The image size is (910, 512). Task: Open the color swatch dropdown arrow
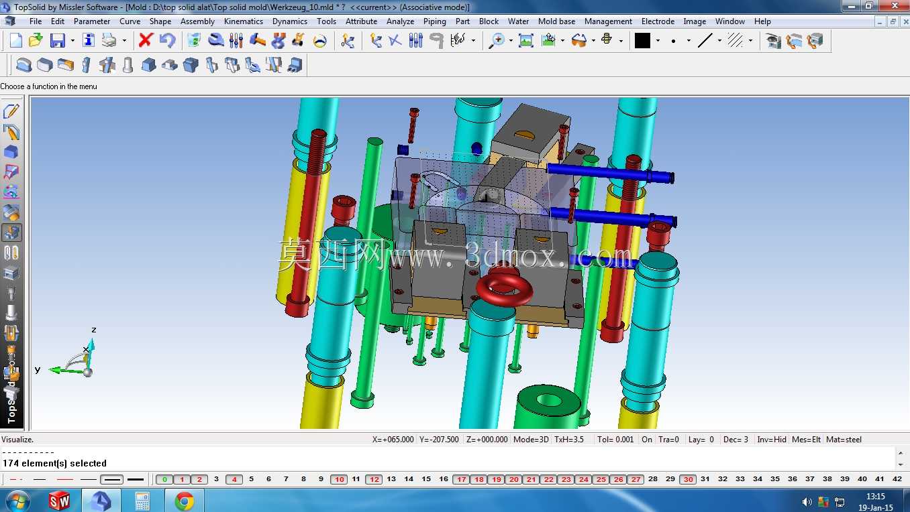tap(658, 41)
